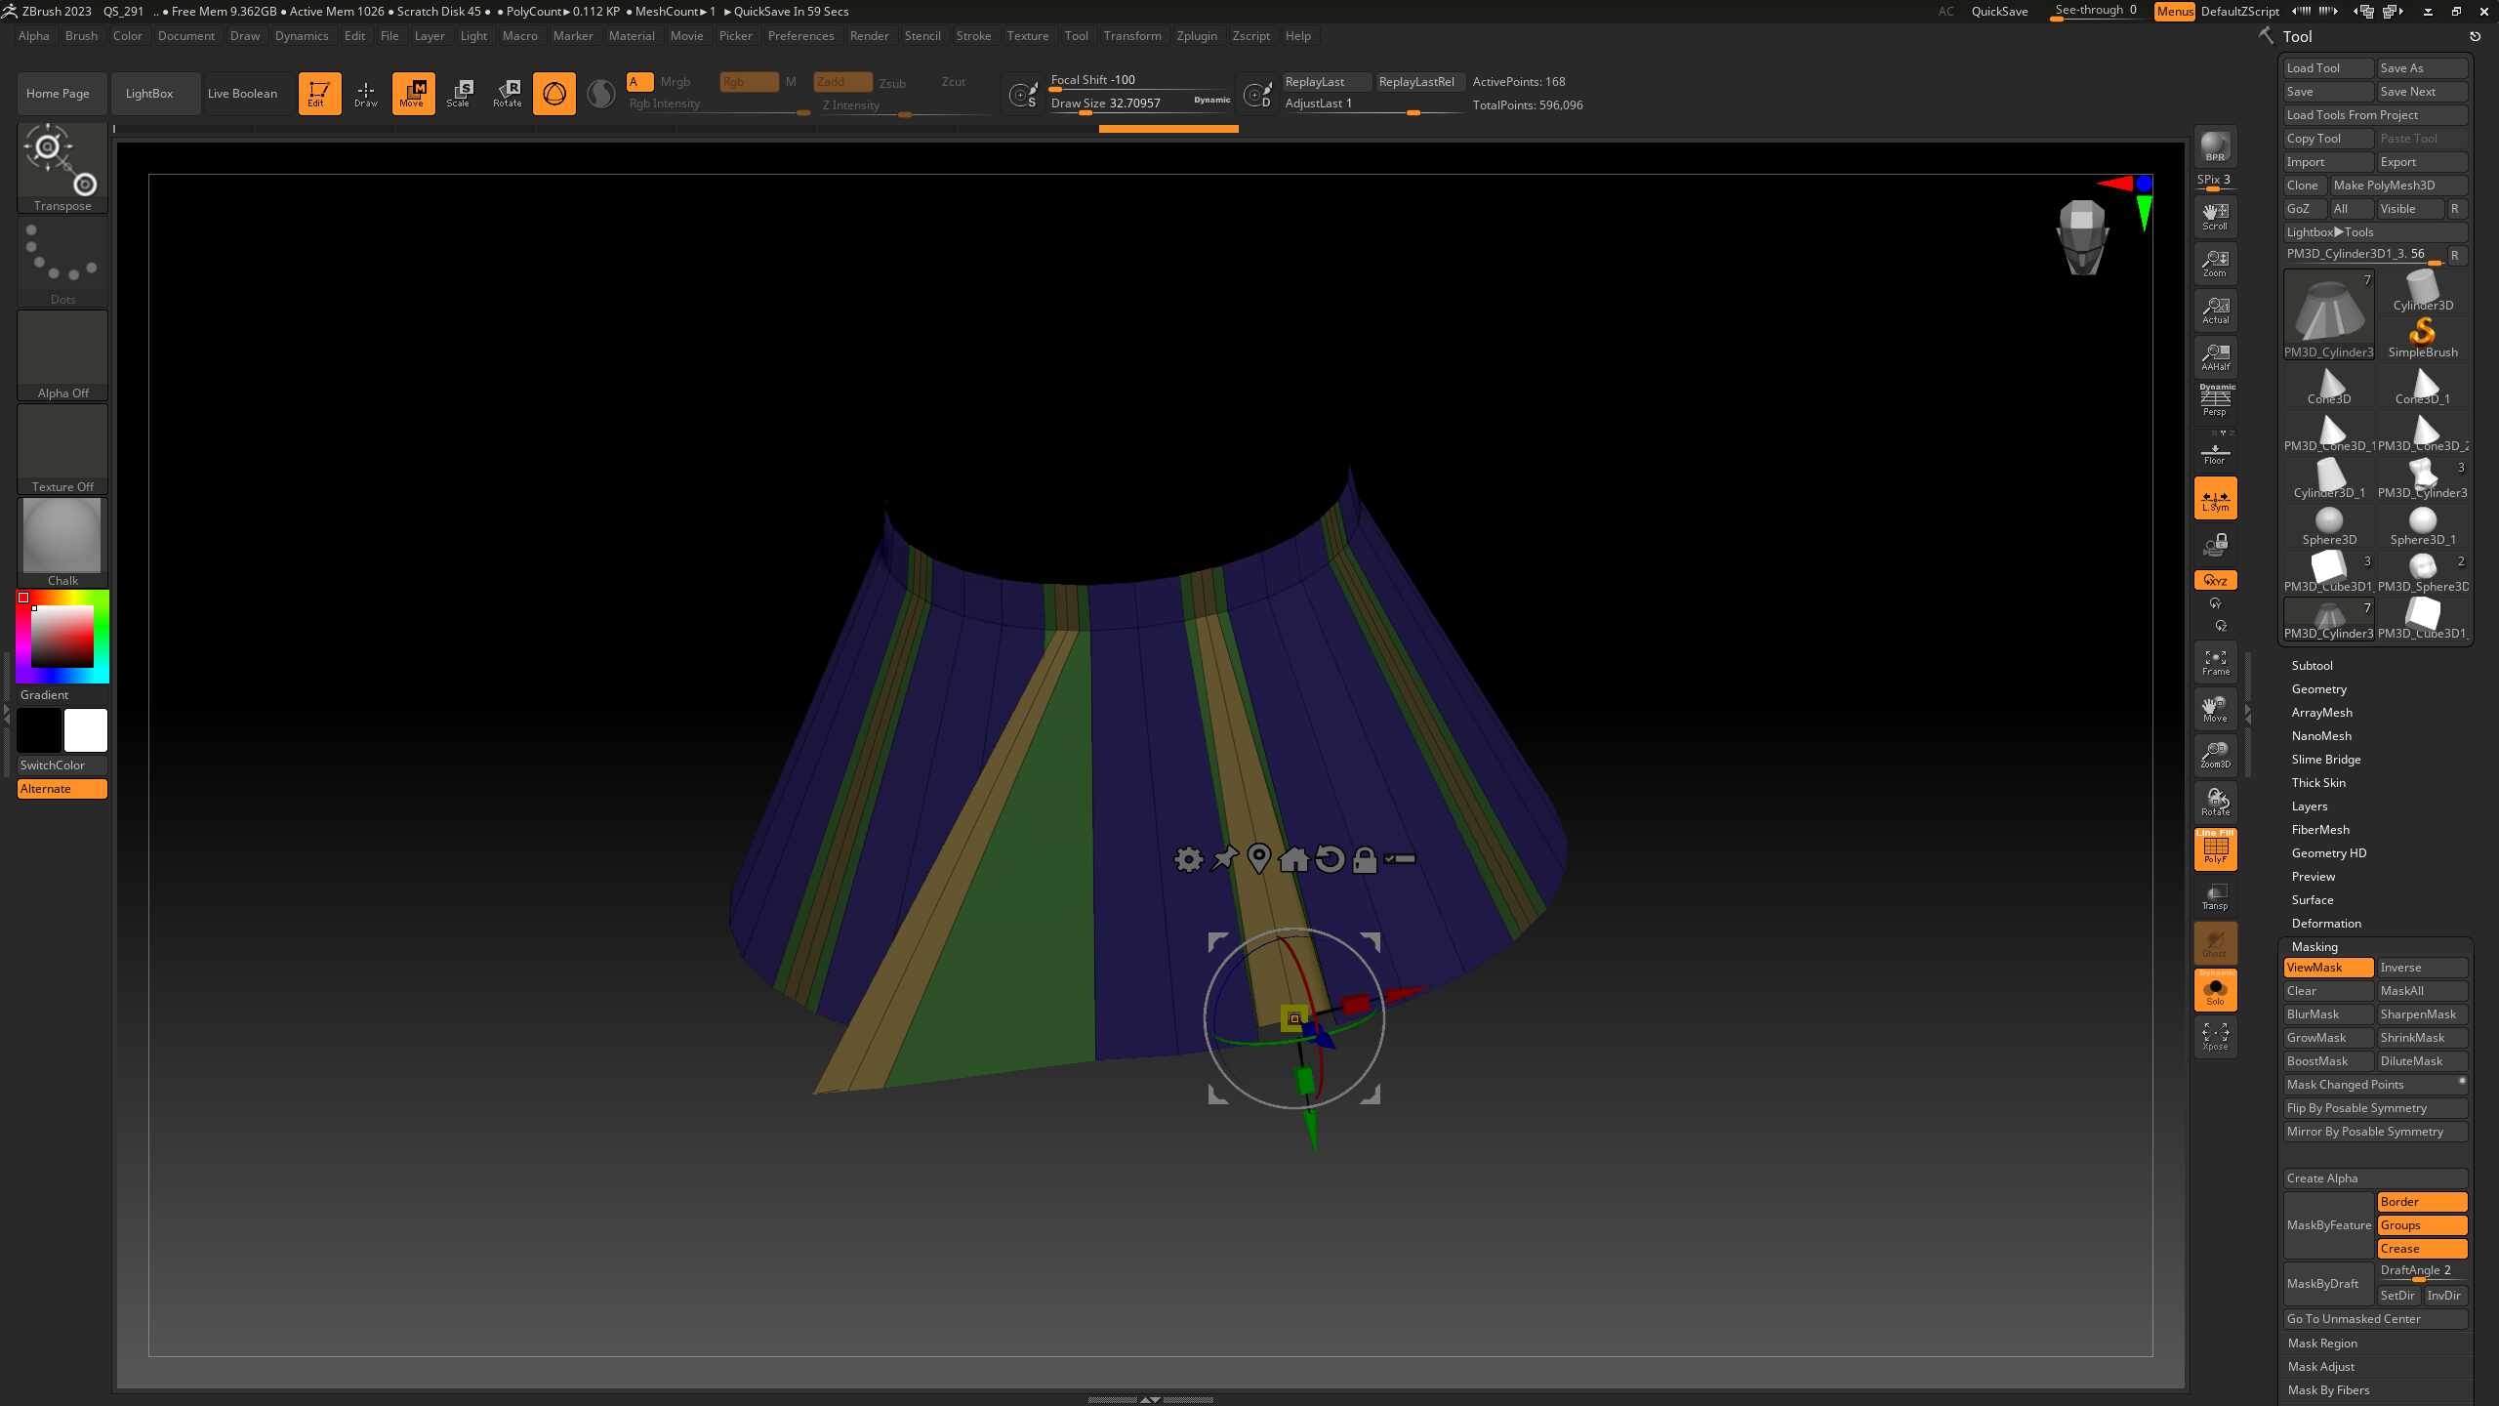The height and width of the screenshot is (1406, 2499).
Task: Select the Scale transform tool
Action: (460, 94)
